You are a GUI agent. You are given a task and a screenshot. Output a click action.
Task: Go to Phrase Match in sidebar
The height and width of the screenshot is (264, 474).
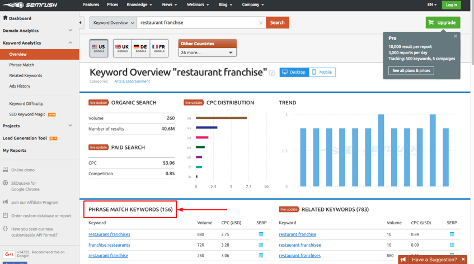21,65
